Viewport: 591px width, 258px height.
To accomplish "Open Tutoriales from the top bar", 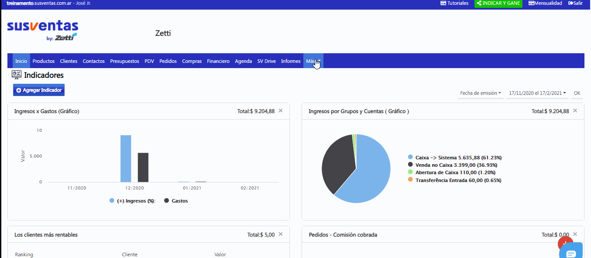I will tap(454, 3).
